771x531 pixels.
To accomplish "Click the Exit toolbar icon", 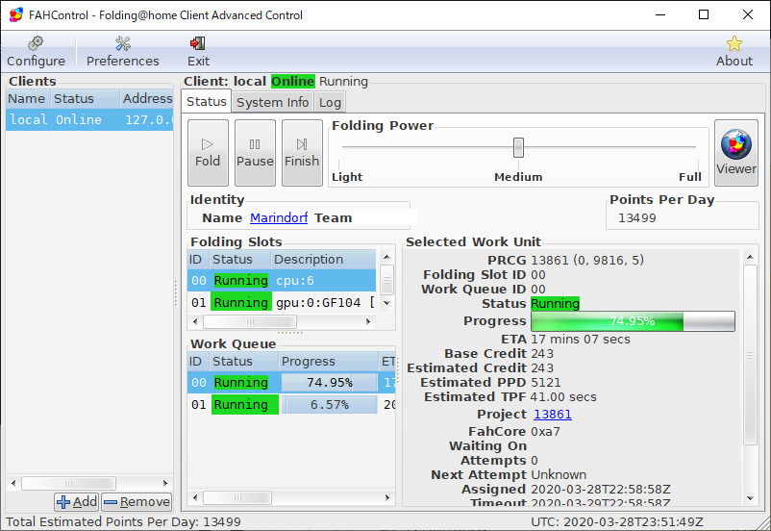I will (198, 51).
